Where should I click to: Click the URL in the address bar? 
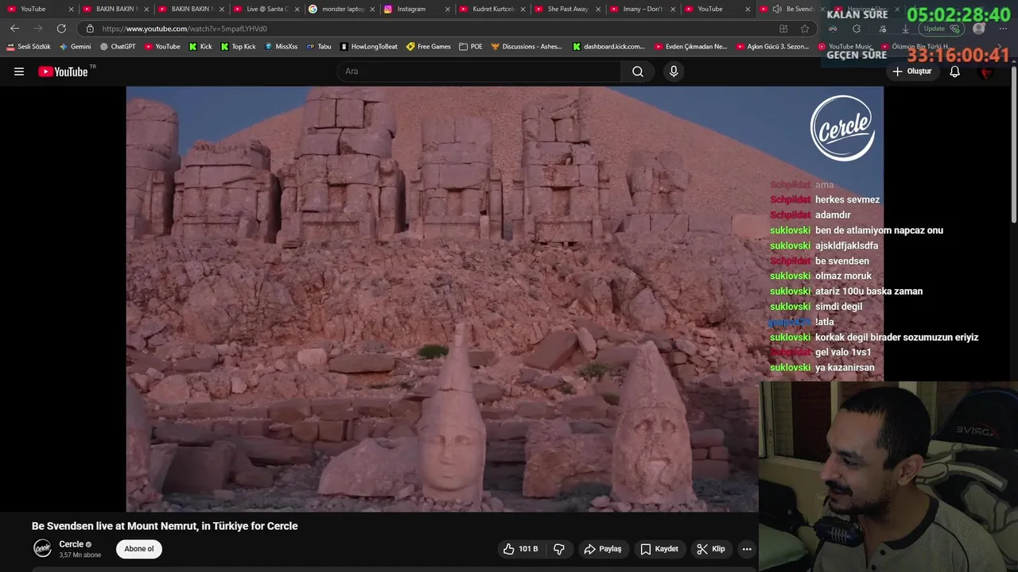[x=185, y=29]
